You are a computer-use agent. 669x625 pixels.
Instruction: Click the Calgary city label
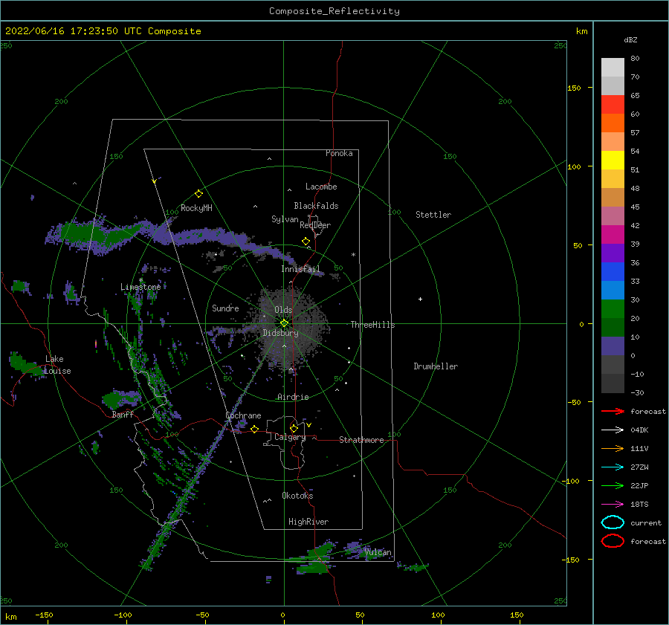(x=290, y=437)
